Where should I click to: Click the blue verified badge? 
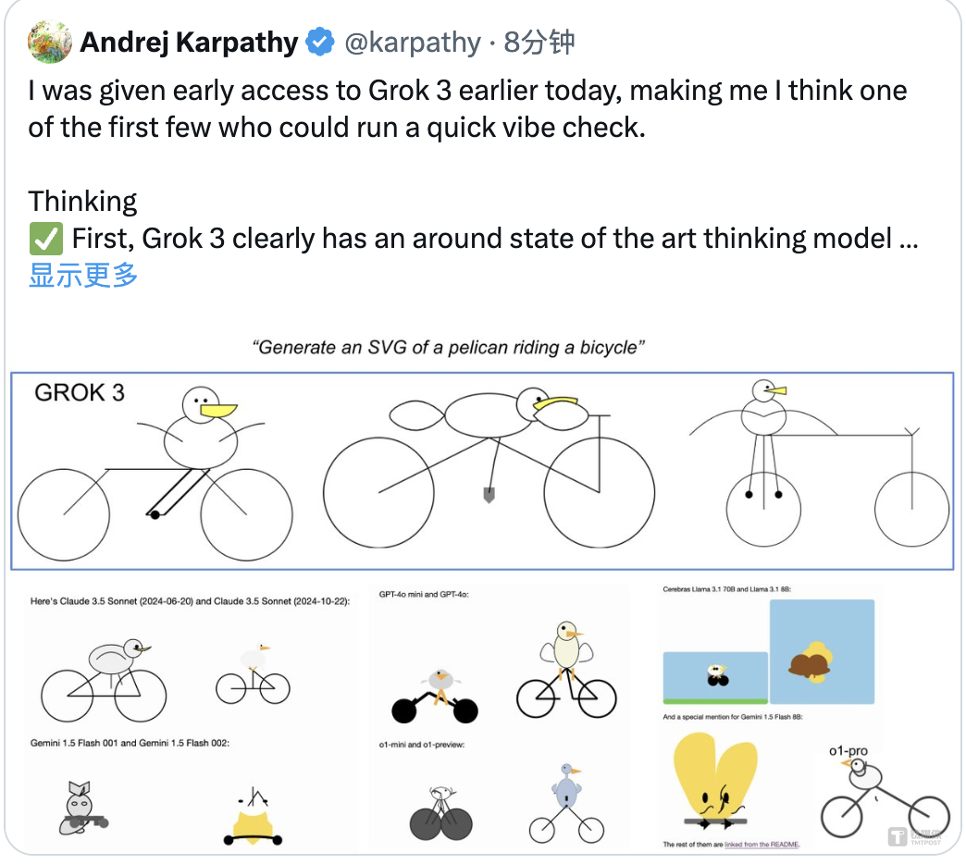pos(320,42)
